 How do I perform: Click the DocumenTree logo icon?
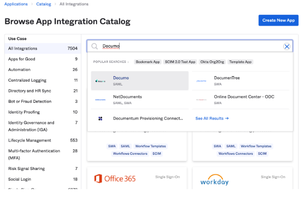[202, 81]
